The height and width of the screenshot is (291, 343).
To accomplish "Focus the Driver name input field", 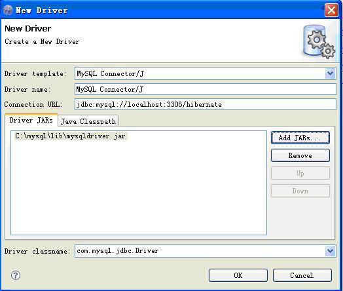I will tap(205, 89).
